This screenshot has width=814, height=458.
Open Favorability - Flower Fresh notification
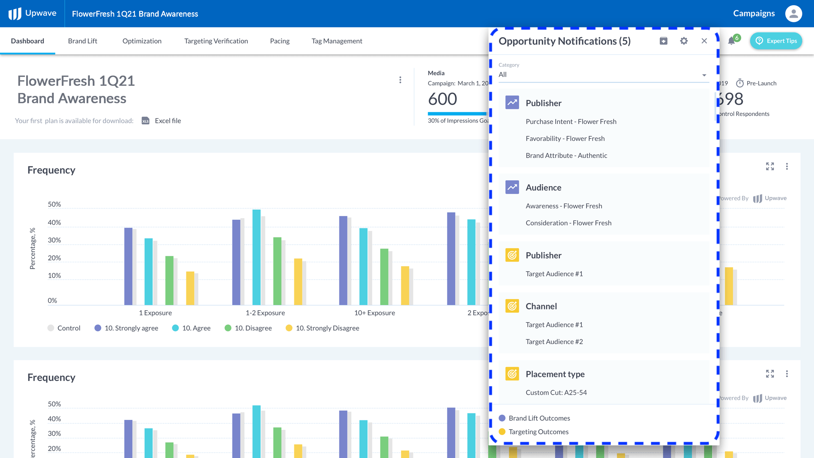(565, 139)
